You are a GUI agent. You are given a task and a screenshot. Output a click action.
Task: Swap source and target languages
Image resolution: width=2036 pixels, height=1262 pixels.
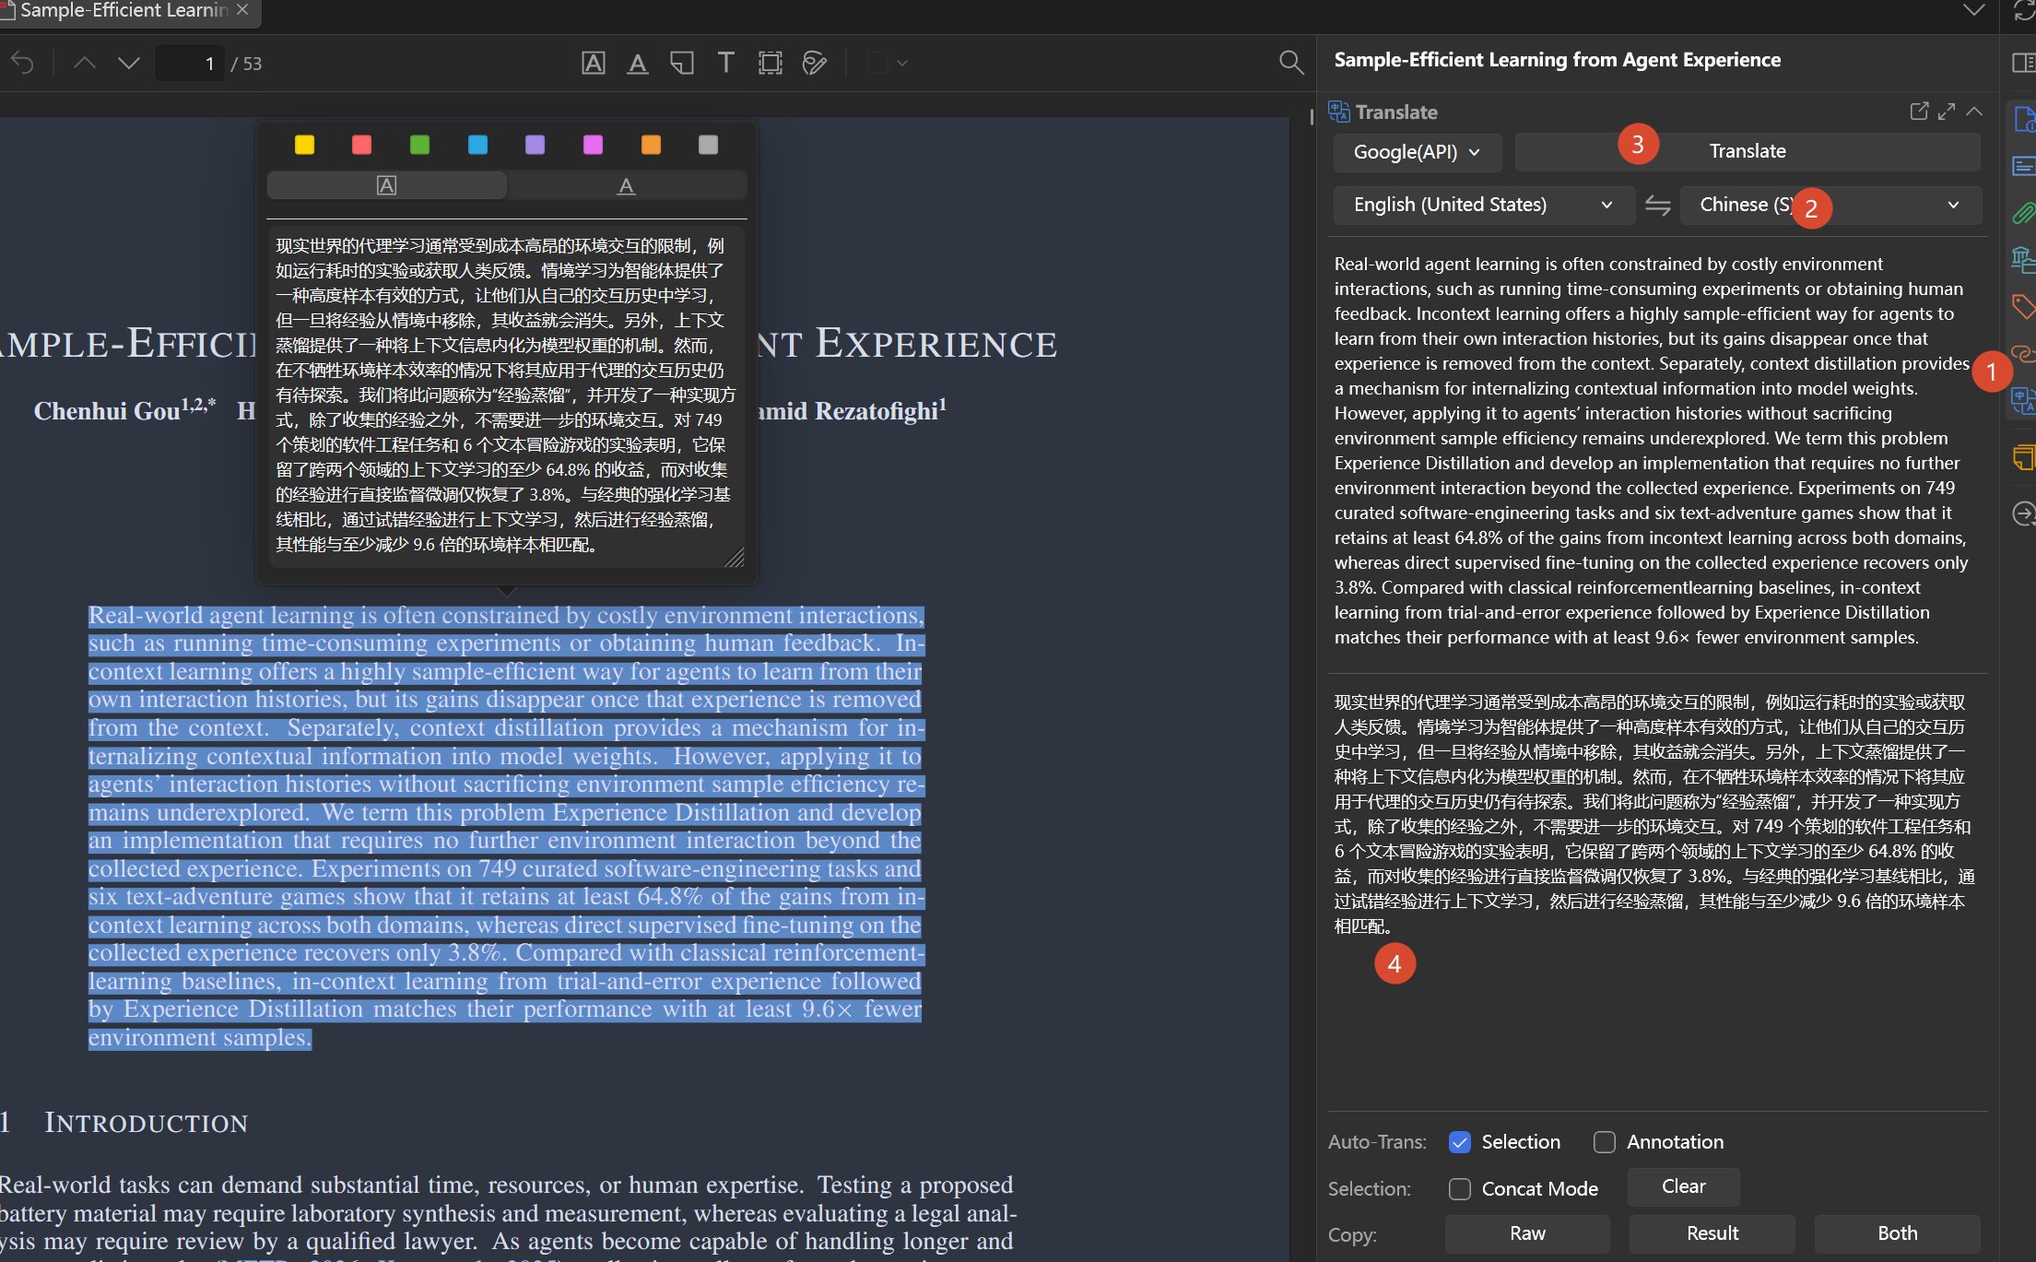point(1658,205)
